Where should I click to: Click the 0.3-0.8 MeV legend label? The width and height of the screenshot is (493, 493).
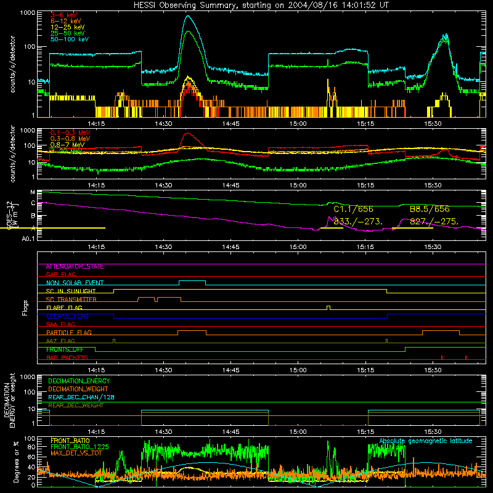point(70,139)
